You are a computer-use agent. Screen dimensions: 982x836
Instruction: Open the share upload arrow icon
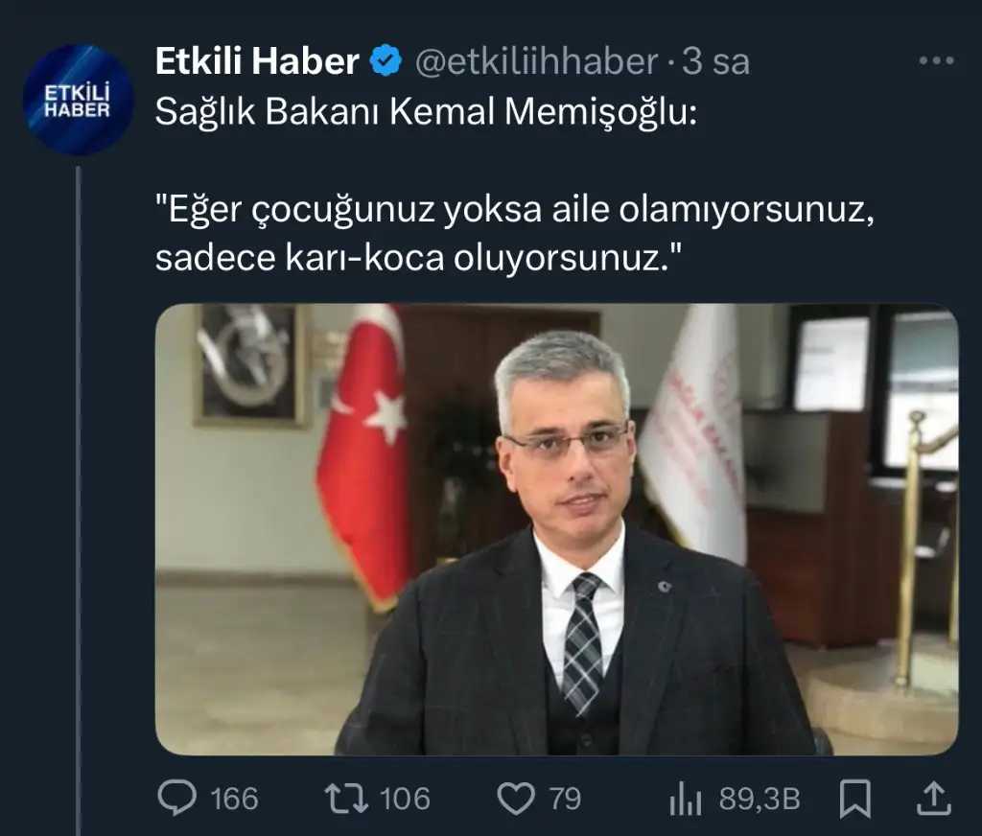[x=934, y=799]
